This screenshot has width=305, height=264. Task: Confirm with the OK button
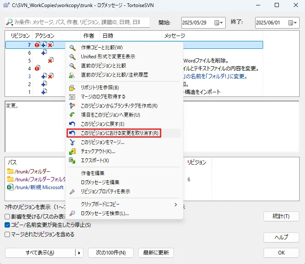tap(281, 253)
